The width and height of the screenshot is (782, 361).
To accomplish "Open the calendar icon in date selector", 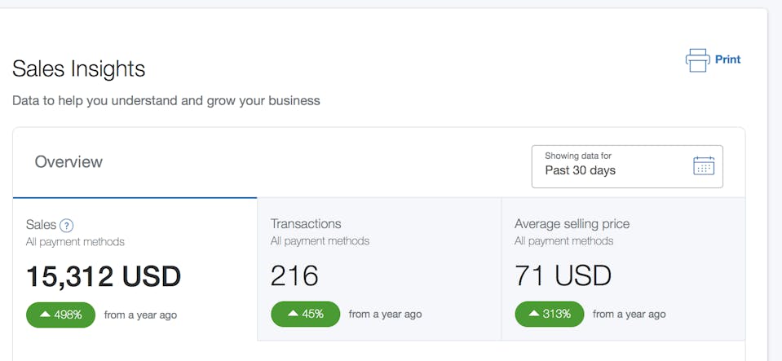I will coord(703,166).
